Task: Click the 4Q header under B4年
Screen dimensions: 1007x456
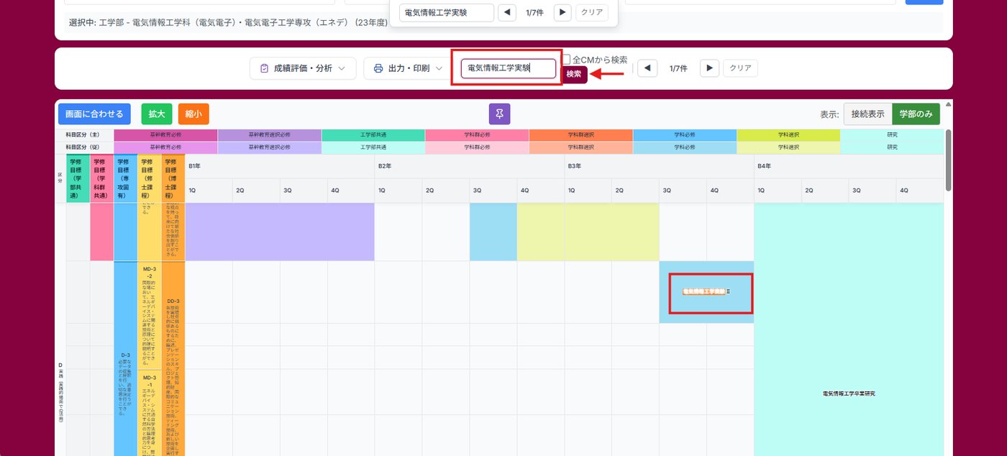Action: coord(920,191)
